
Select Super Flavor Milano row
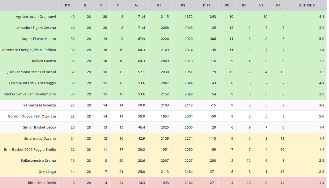pyautogui.click(x=39, y=39)
